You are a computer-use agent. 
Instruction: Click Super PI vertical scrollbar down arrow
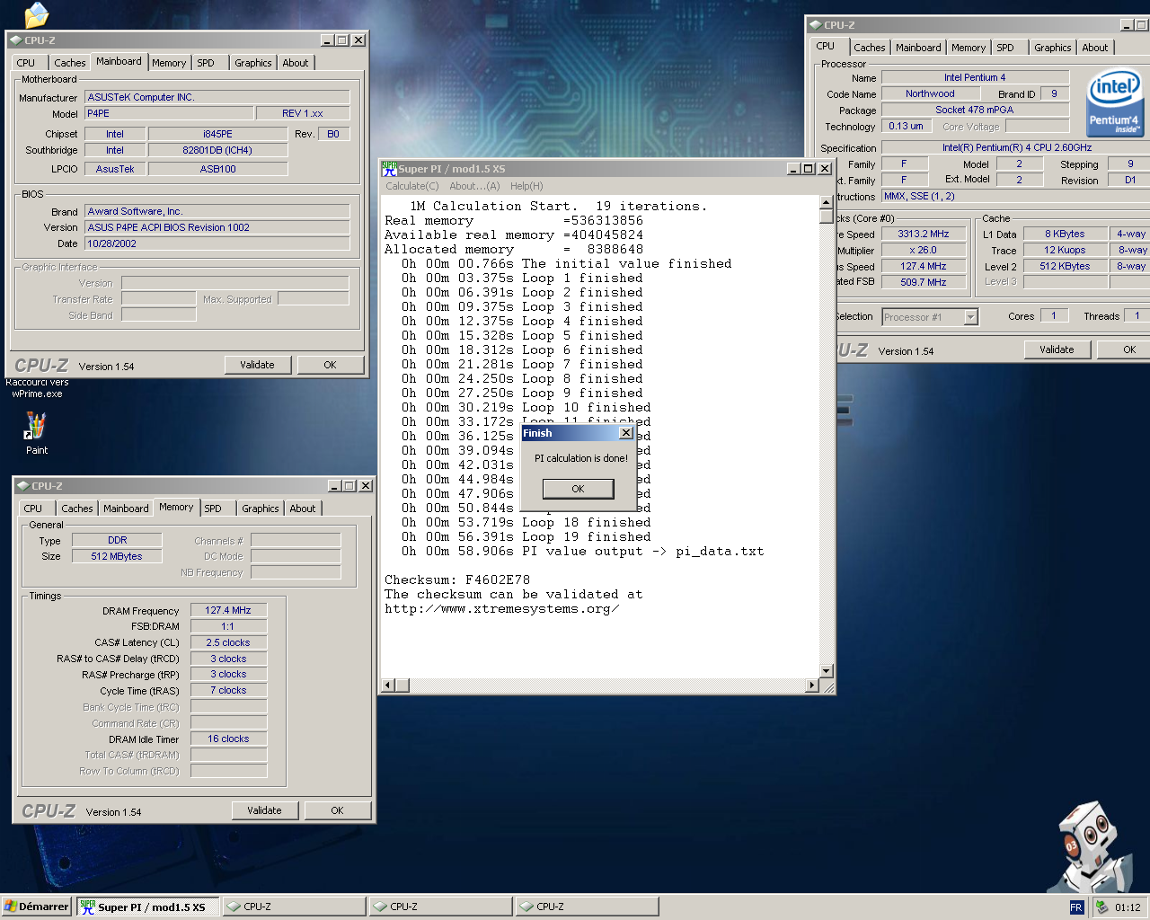(827, 671)
